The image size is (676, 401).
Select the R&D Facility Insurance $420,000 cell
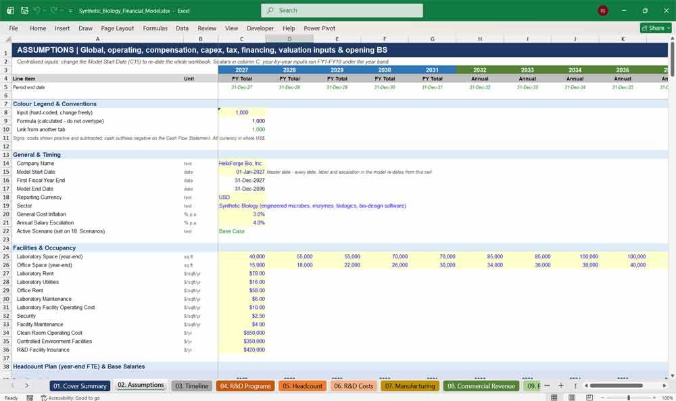pyautogui.click(x=242, y=350)
